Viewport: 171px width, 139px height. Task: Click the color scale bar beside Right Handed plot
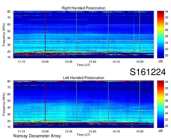[160, 34]
